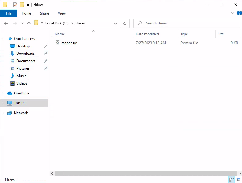Switch to Details view layout
The width and height of the screenshot is (242, 183).
(x=231, y=180)
